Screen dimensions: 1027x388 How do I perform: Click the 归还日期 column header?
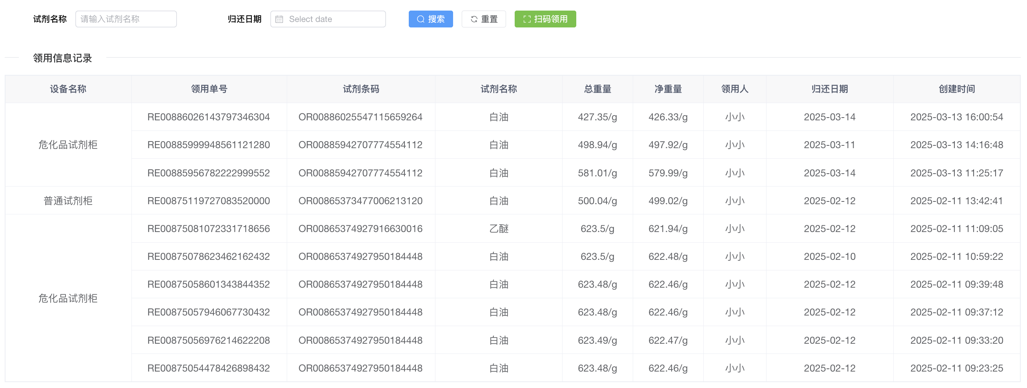[x=829, y=89]
